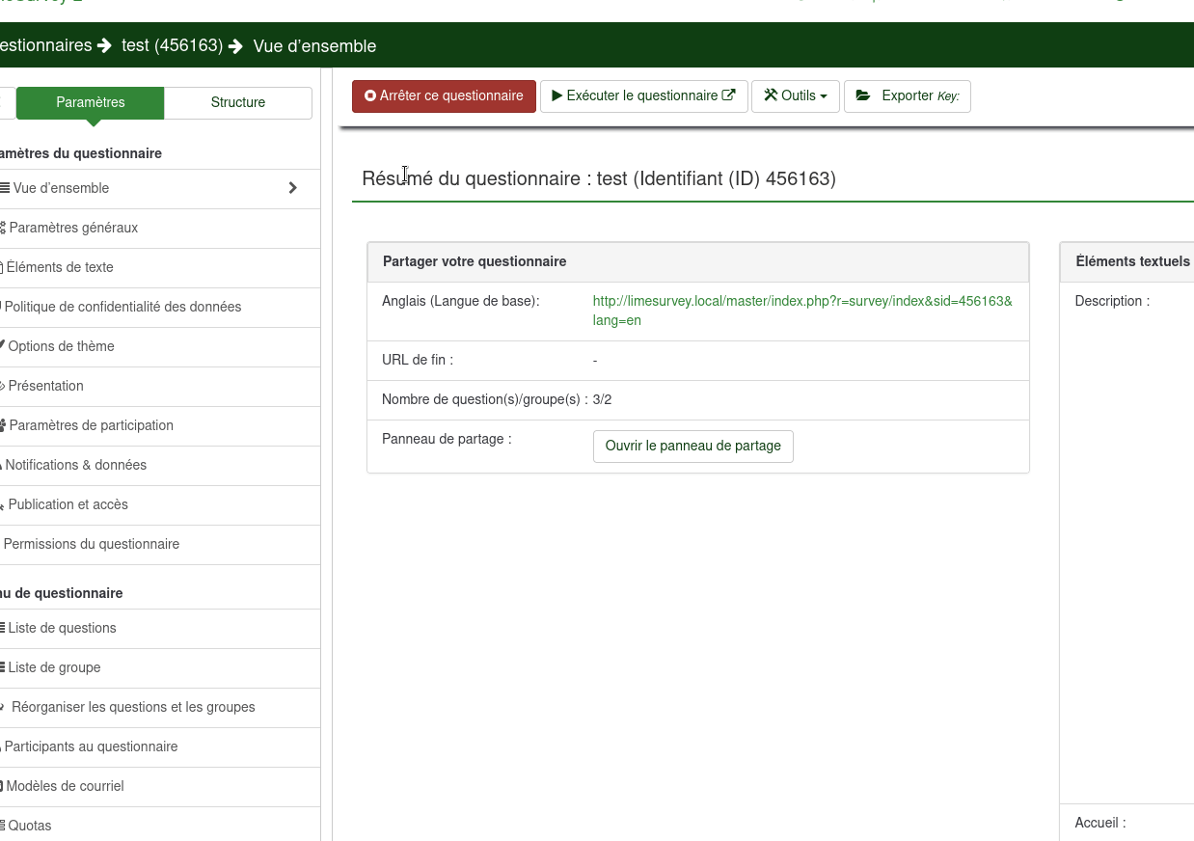This screenshot has height=841, width=1194.
Task: Click the folder icon on Exporter button
Action: 863,96
